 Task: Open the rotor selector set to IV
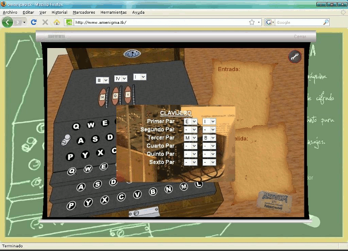pyautogui.click(x=121, y=78)
